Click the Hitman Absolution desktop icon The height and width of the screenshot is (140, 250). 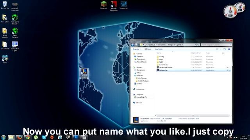tap(114, 6)
